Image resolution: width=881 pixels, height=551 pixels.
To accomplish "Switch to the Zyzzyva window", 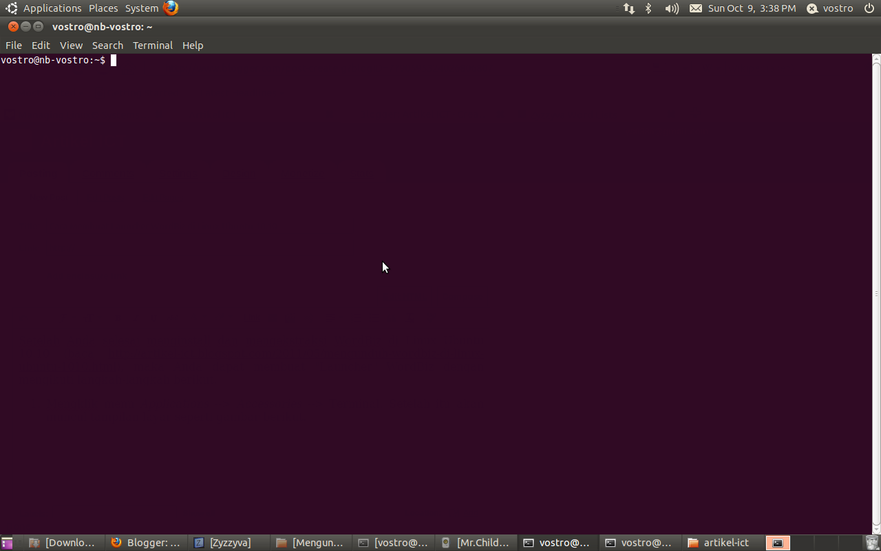I will [x=229, y=542].
